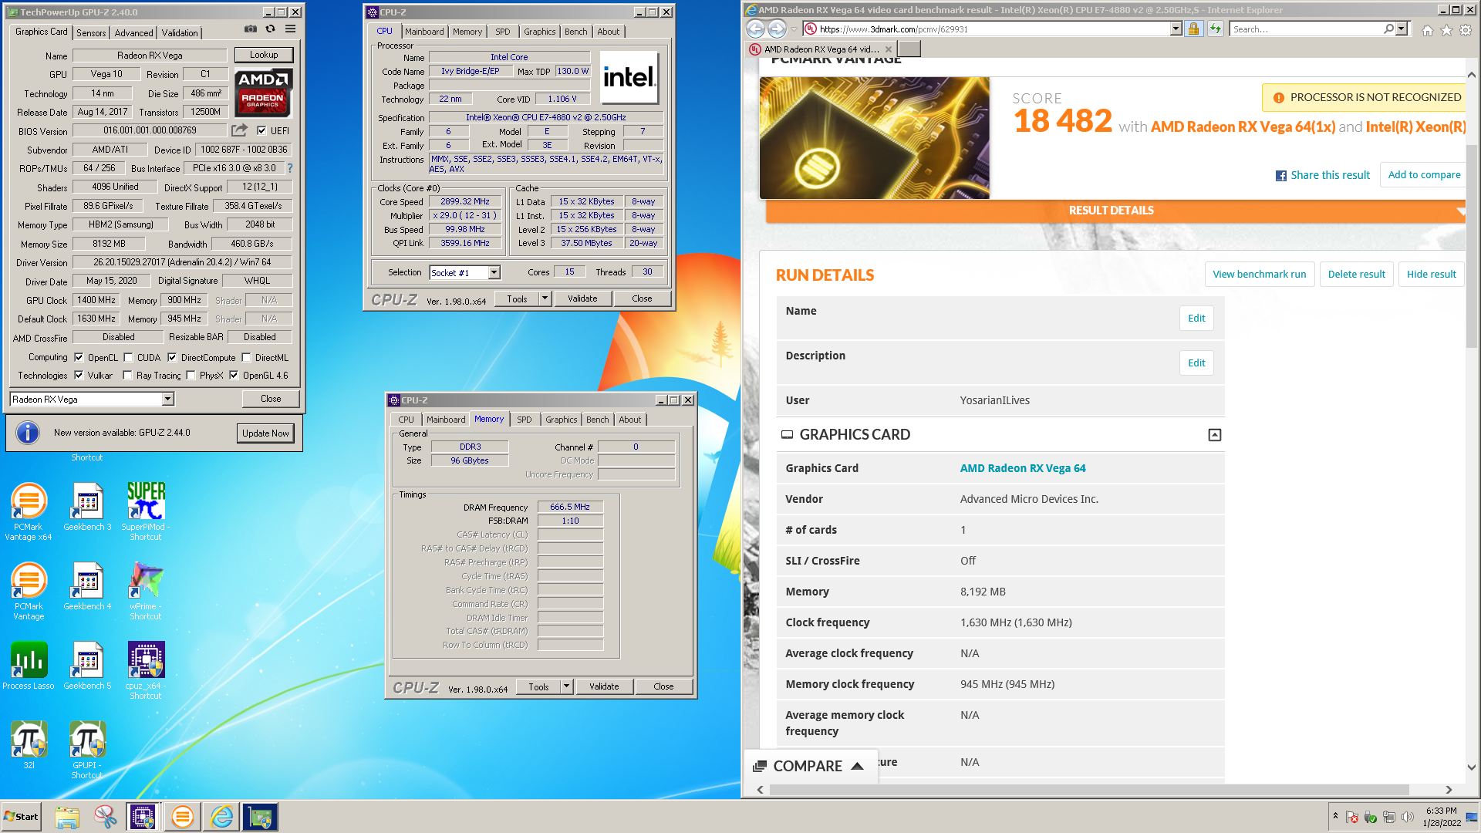Show hidden system tray icons
The height and width of the screenshot is (833, 1481).
pyautogui.click(x=1335, y=816)
